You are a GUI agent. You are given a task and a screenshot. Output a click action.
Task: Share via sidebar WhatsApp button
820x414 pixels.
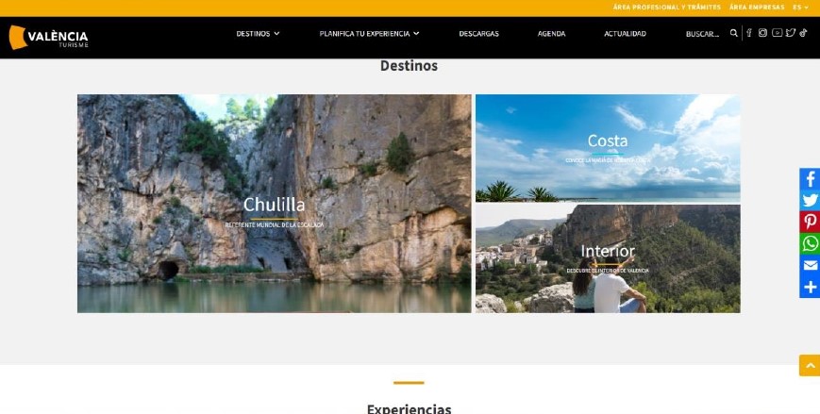point(810,243)
